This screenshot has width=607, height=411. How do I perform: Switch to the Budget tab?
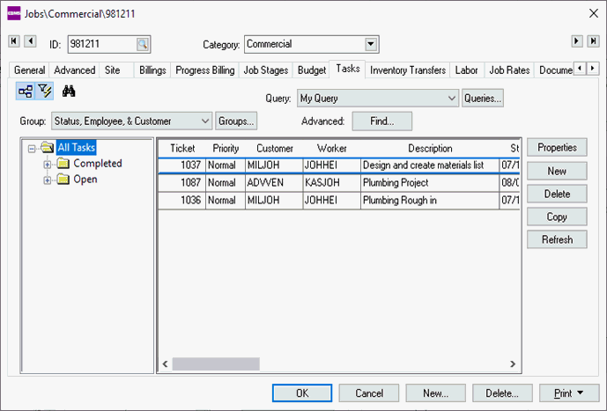pos(311,70)
